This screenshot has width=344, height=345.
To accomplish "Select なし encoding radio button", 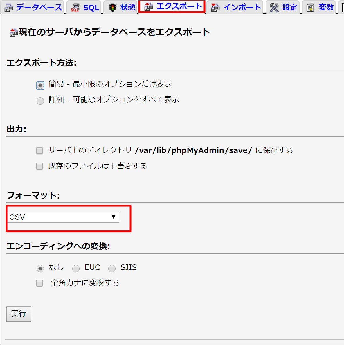I will 40,269.
